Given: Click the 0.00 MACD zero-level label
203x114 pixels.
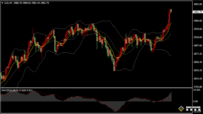Looking at the screenshot, I should click(x=196, y=101).
